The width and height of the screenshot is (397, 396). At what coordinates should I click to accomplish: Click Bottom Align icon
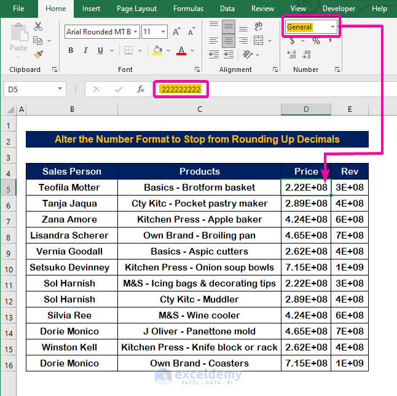243,29
